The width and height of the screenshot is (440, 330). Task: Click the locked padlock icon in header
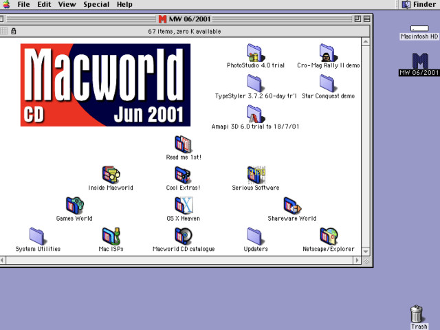pyautogui.click(x=14, y=31)
